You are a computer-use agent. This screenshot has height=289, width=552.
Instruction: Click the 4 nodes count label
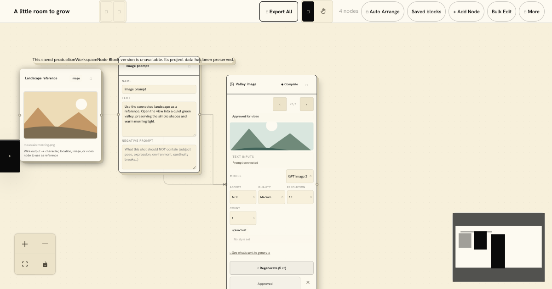[349, 11]
